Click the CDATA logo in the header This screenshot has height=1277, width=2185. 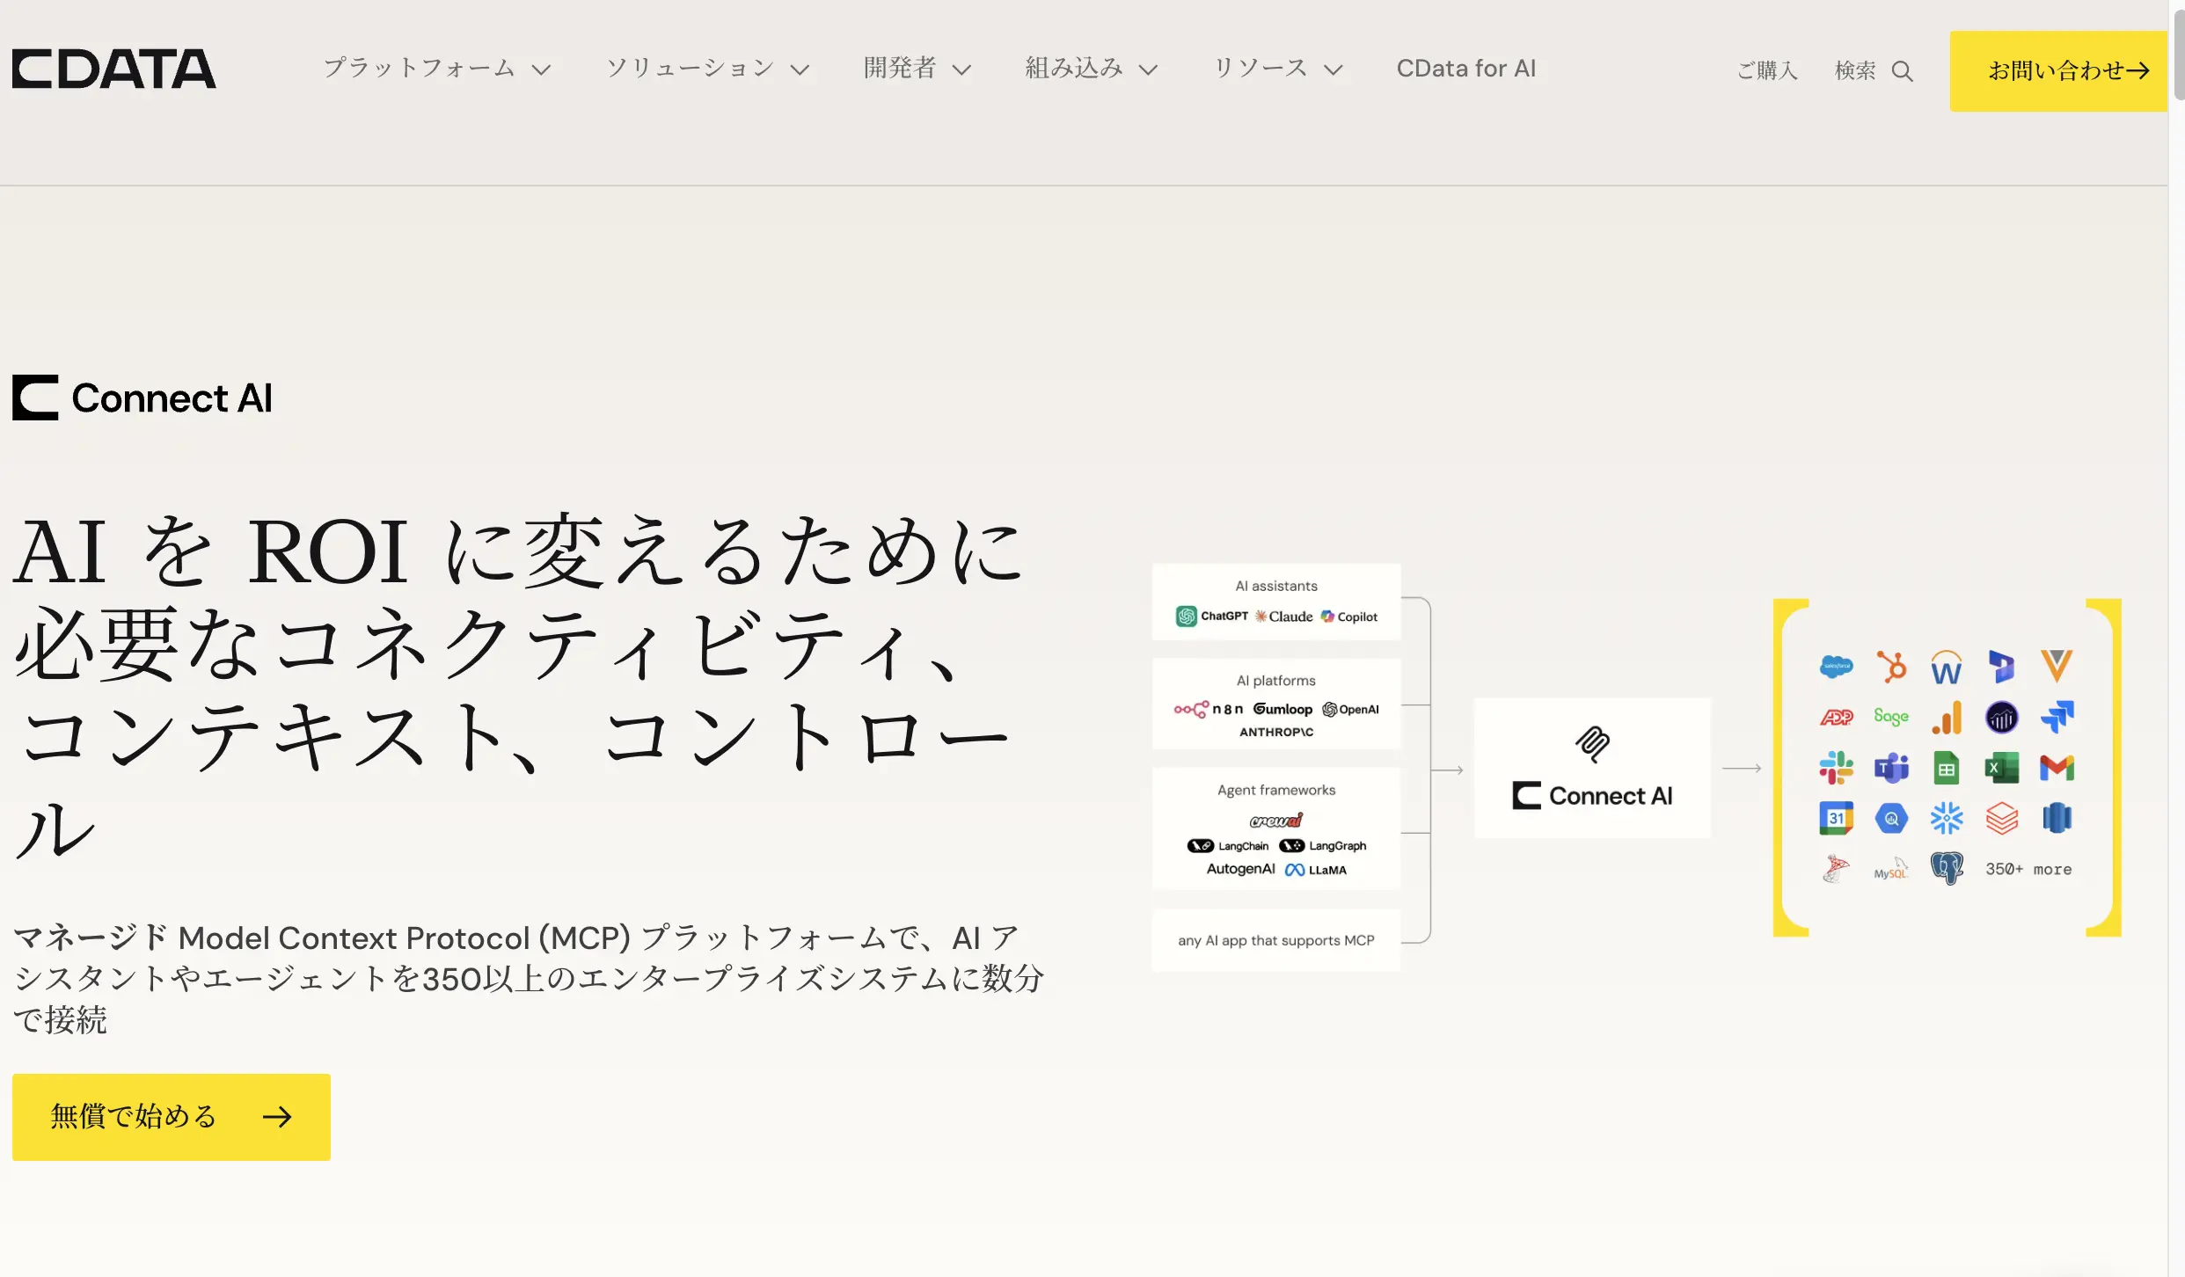pos(113,69)
